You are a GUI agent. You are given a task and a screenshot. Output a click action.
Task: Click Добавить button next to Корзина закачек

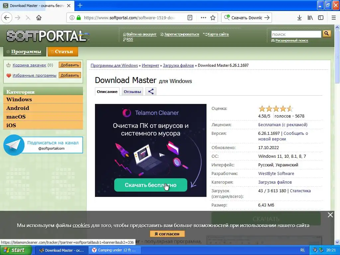(70, 65)
